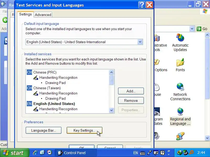Click the Handwriting Recognition pen icon under English (United States)
This screenshot has height=157, width=210.
(35, 109)
